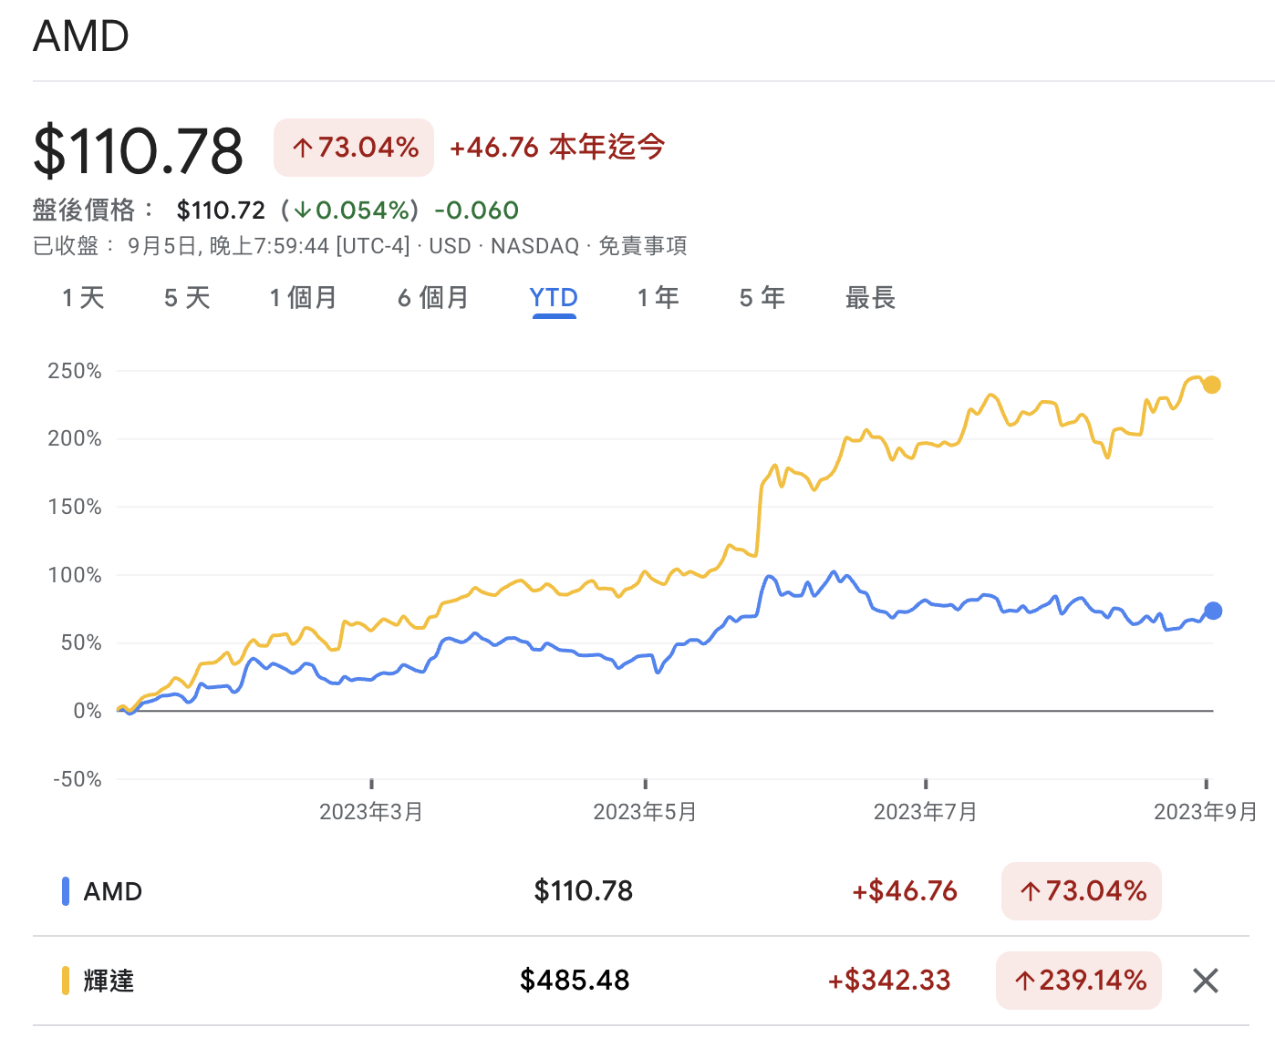The height and width of the screenshot is (1048, 1275).
Task: Select the 1 天 time range tab
Action: tap(83, 298)
